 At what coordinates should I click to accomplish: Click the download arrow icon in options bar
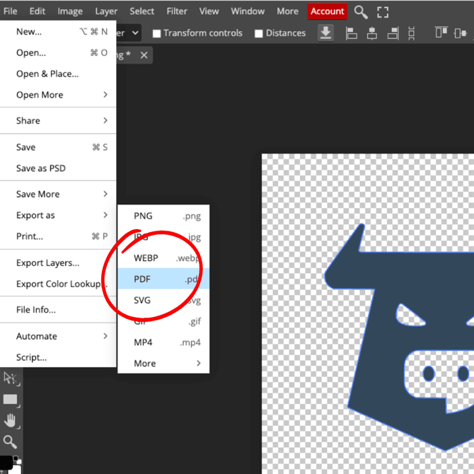coord(325,33)
